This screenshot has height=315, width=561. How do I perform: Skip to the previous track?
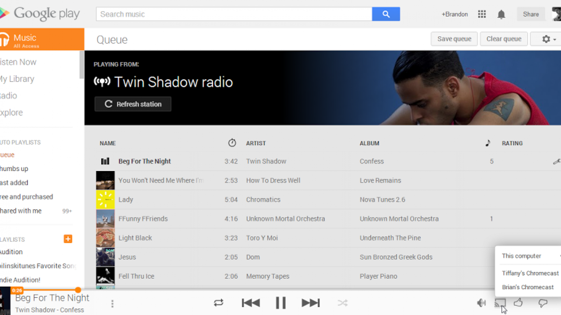251,303
